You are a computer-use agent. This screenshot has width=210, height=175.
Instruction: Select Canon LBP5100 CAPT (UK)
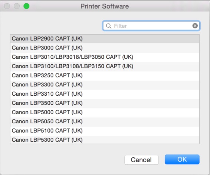[x=105, y=131]
